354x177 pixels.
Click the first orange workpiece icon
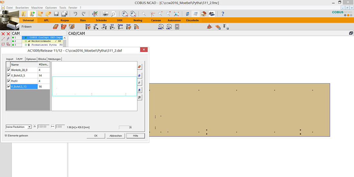pyautogui.click(x=56, y=27)
